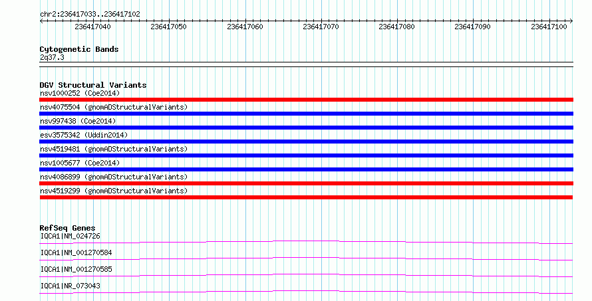Open the red nsv4519299 variant bar

[306, 197]
